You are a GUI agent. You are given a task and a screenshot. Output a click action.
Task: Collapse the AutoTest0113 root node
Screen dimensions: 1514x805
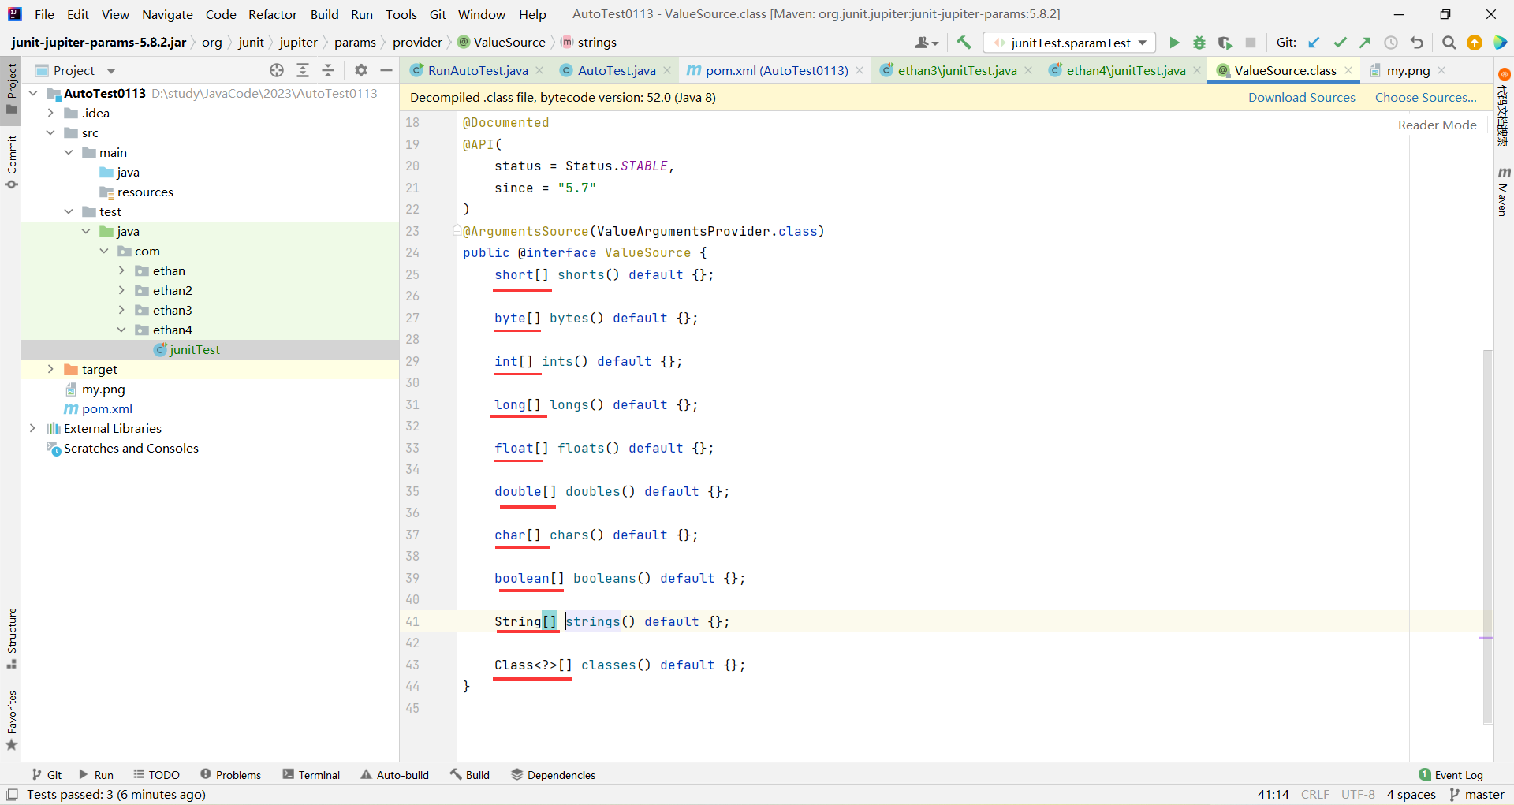33,93
